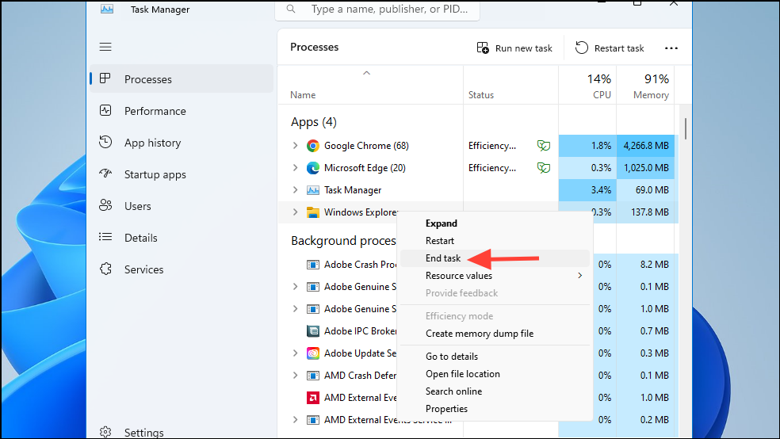Click the Status column header

point(510,86)
